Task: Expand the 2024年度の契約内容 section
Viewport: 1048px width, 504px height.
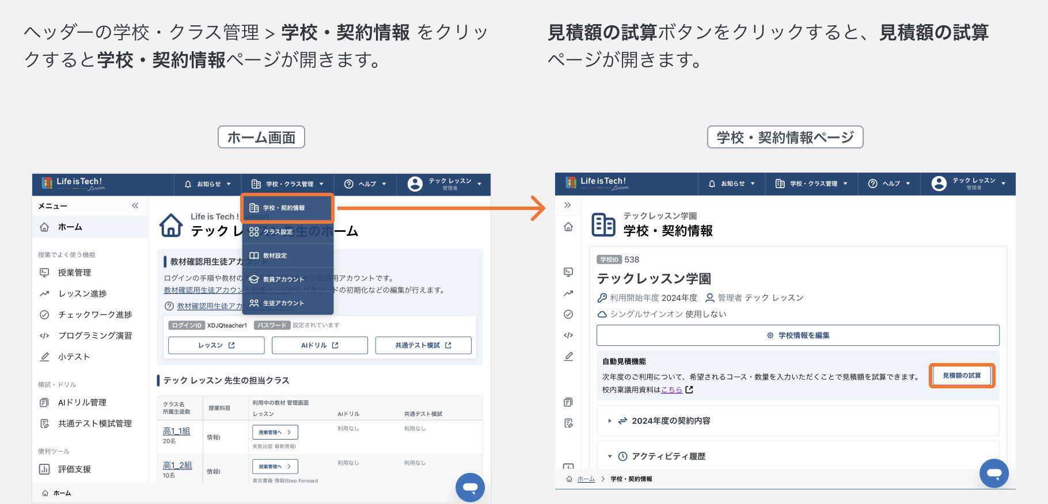Action: [798, 421]
